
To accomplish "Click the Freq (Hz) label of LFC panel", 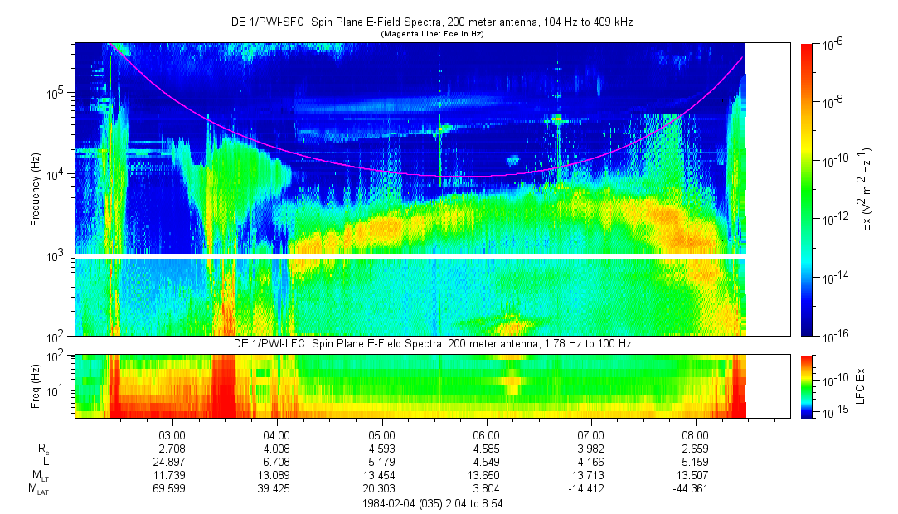I will [36, 385].
